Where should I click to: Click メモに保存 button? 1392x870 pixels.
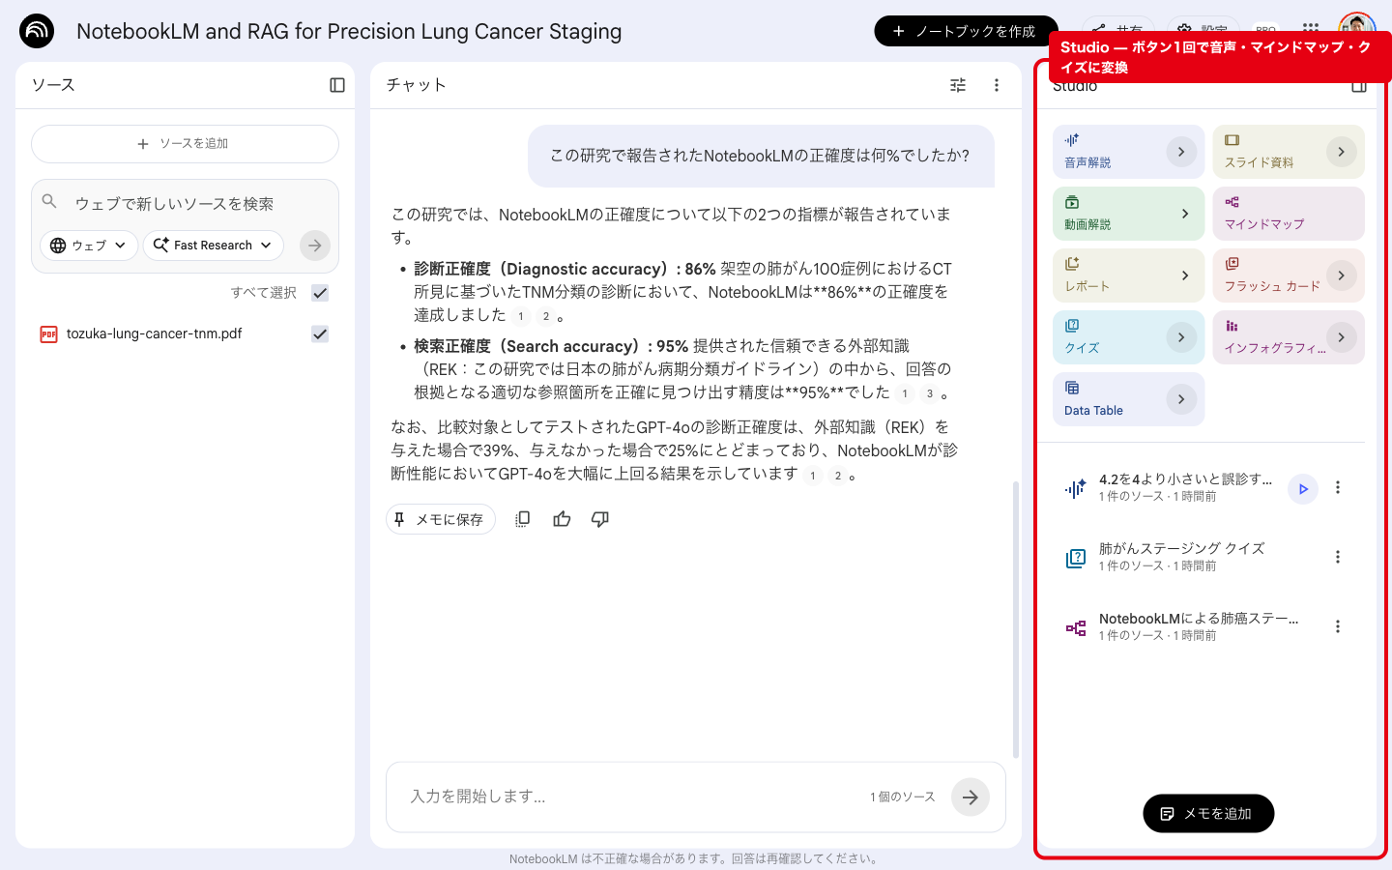[441, 519]
